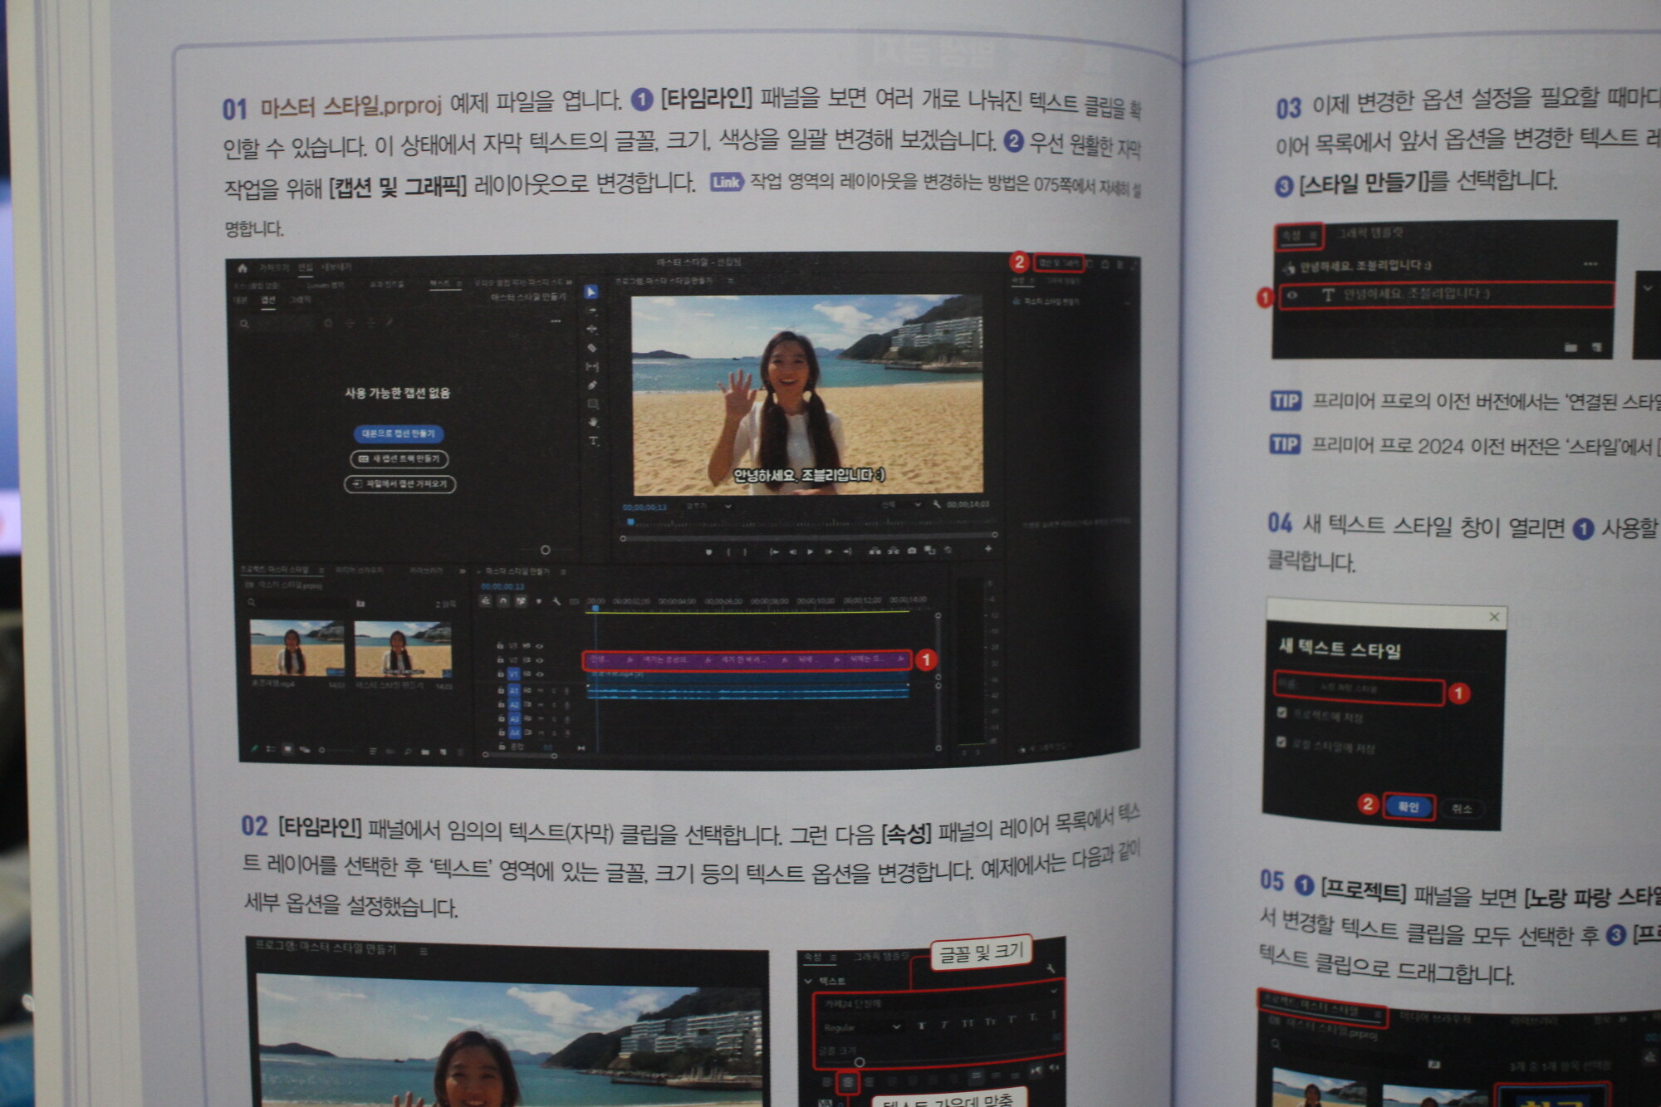1661x1107 pixels.
Task: Open the three-dot options menu in the Text panel
Action: (556, 321)
